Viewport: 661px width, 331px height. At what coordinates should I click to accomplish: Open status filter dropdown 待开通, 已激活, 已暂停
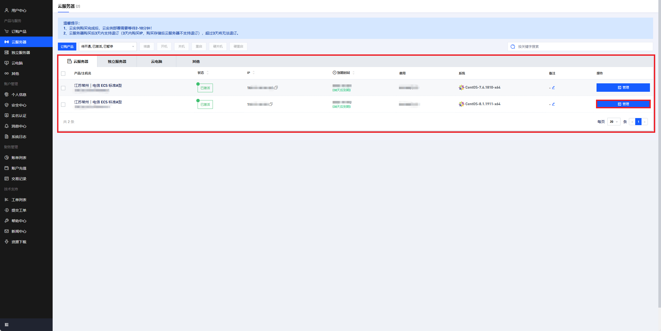click(108, 47)
